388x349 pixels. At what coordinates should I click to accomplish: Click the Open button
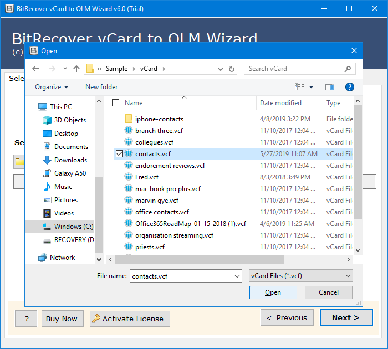[273, 292]
